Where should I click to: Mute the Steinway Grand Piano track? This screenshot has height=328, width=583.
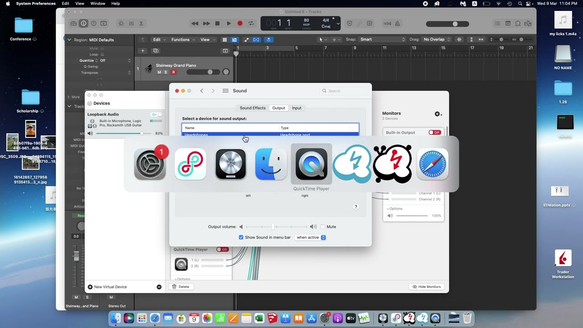(x=159, y=72)
